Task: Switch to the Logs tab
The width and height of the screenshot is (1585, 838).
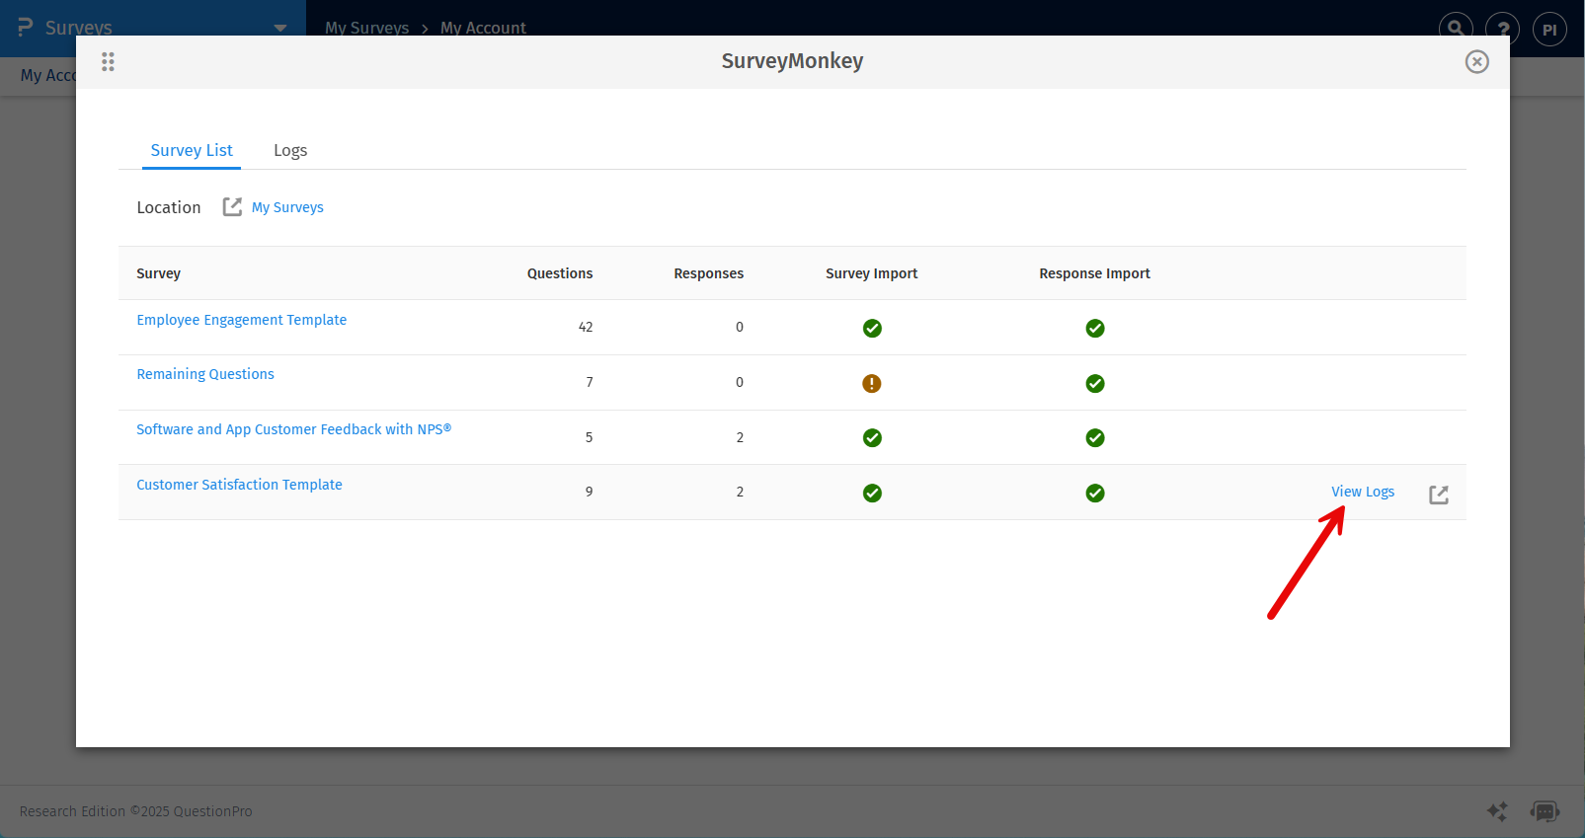Action: pyautogui.click(x=290, y=150)
